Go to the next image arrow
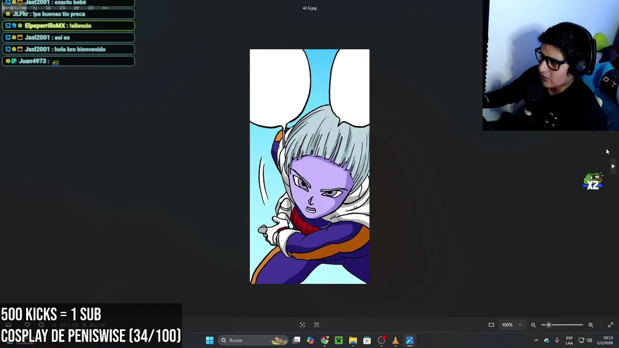The width and height of the screenshot is (619, 348). coord(613,166)
